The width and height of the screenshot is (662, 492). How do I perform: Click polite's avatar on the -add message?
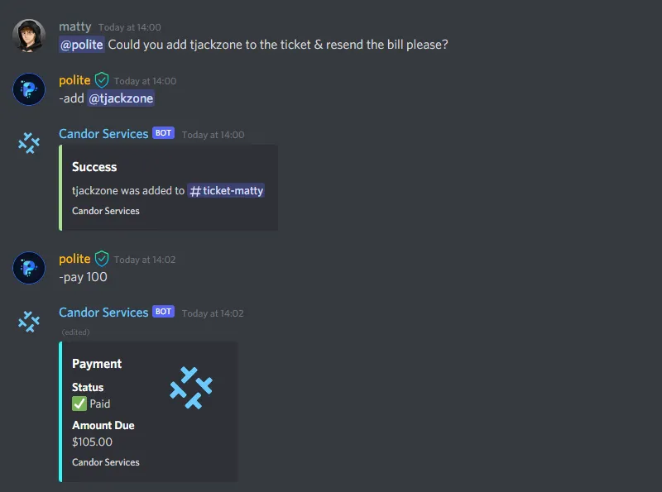29,89
